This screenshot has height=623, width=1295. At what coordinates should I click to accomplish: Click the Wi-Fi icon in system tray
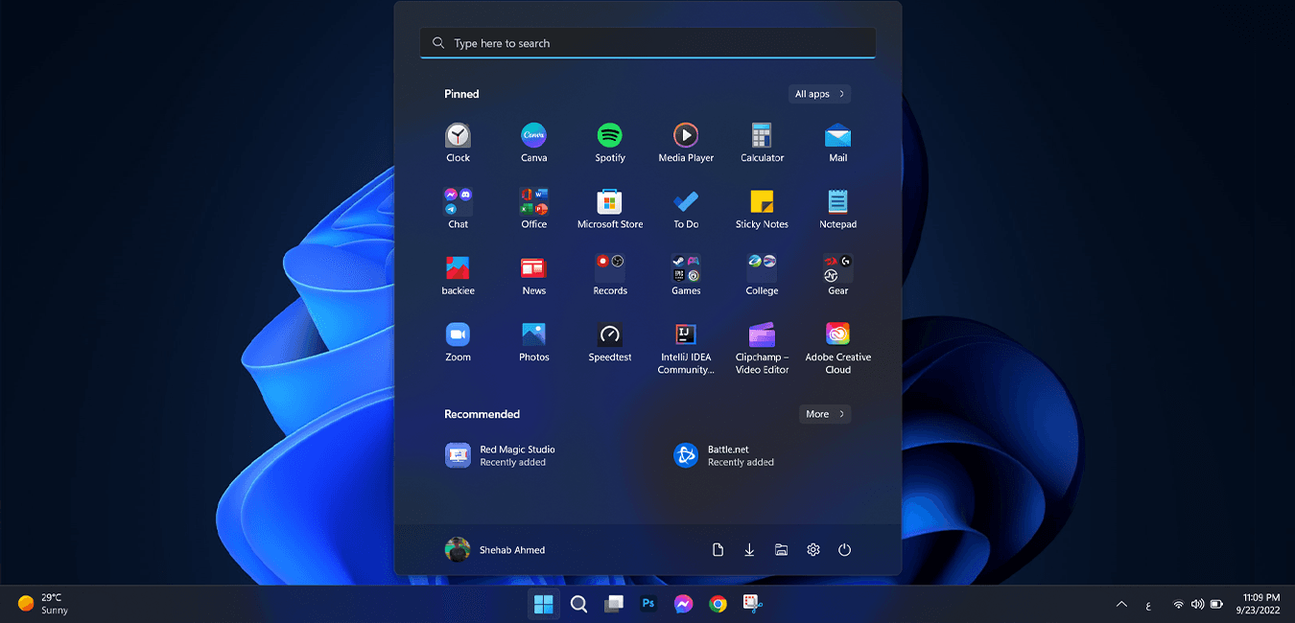click(x=1178, y=605)
